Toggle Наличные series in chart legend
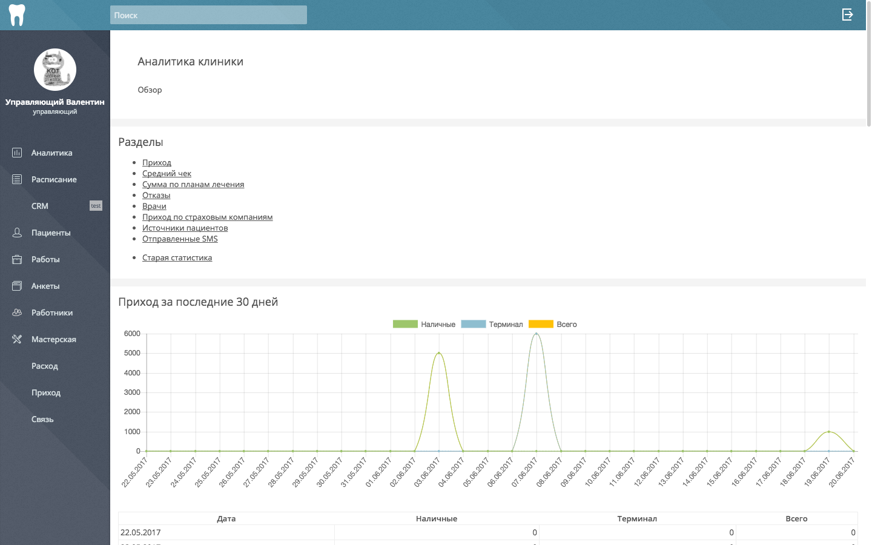The height and width of the screenshot is (545, 872). point(424,325)
